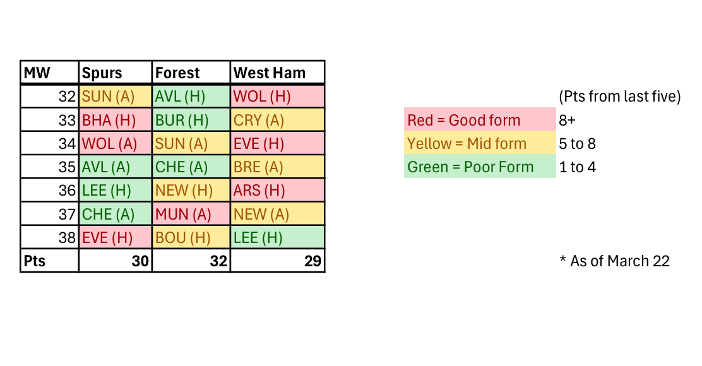Viewport: 702px width, 366px height.
Task: Select the yellow Mid form legend cell
Action: (479, 144)
